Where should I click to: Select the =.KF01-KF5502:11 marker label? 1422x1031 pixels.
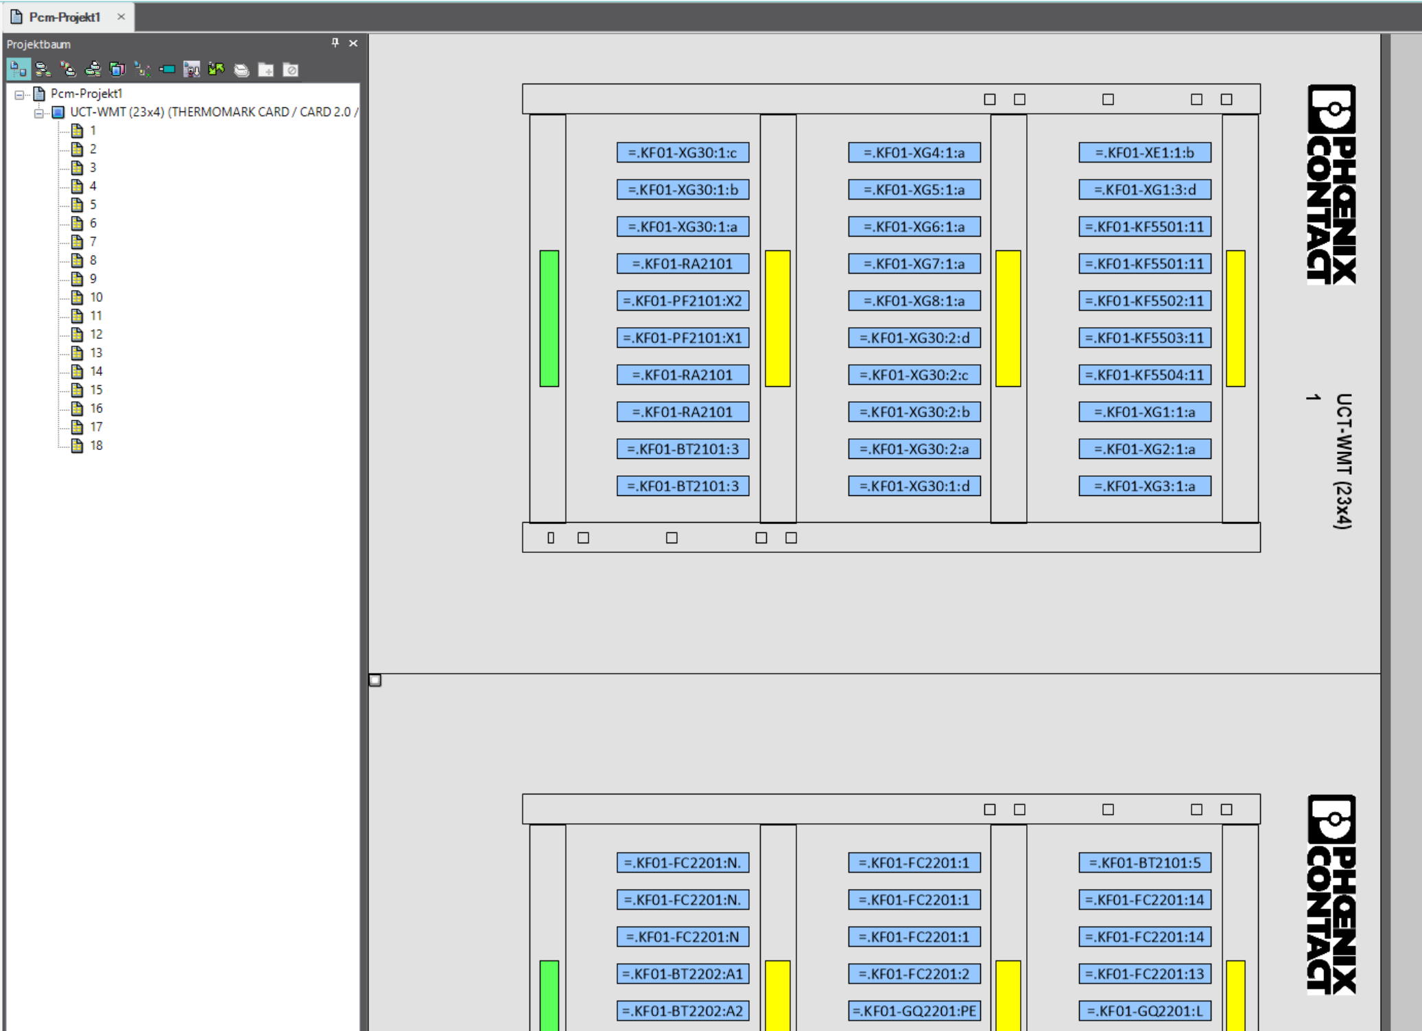pyautogui.click(x=1145, y=300)
